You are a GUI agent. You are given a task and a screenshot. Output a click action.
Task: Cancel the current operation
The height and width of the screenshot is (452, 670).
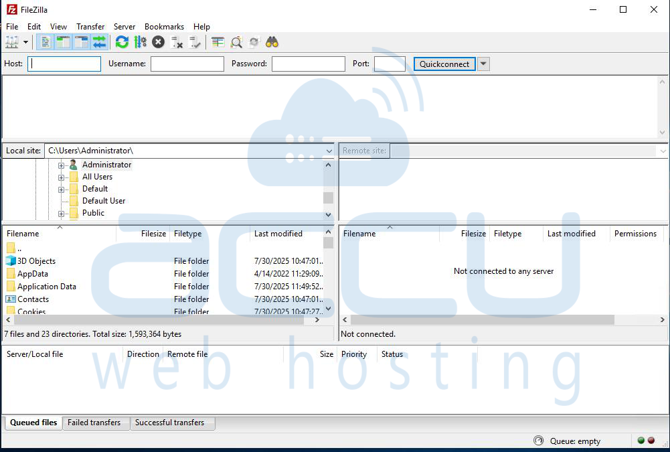(158, 42)
